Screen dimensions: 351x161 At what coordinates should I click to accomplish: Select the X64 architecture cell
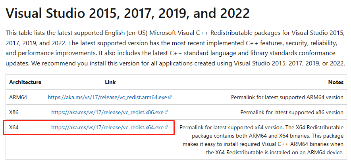pyautogui.click(x=14, y=127)
